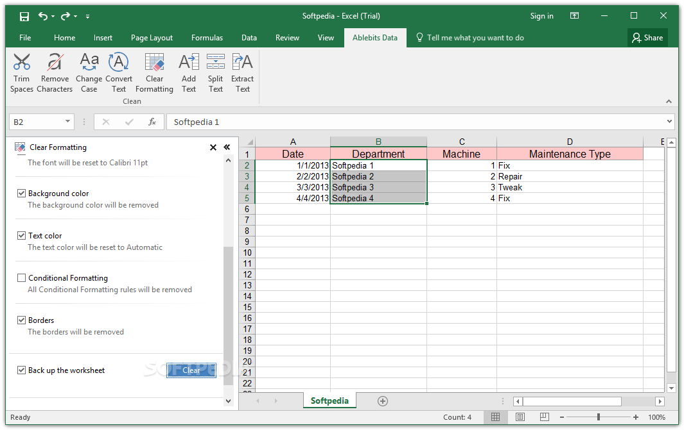Click Sign in

click(542, 16)
